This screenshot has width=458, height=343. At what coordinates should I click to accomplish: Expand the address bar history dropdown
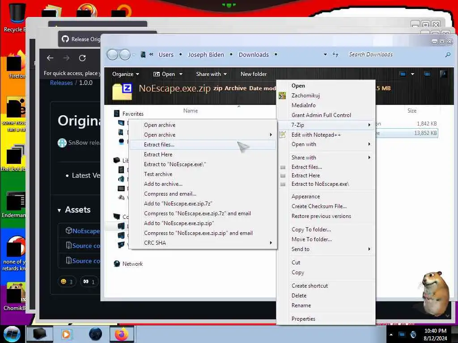pyautogui.click(x=325, y=54)
